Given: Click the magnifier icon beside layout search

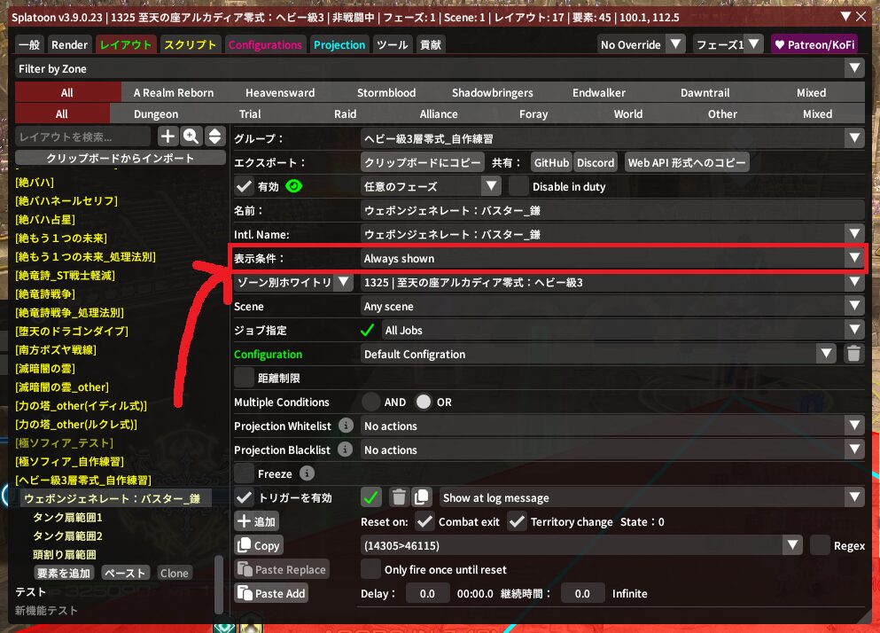Looking at the screenshot, I should 191,136.
